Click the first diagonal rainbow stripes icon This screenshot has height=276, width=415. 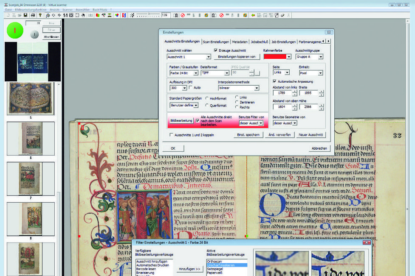coord(206,15)
